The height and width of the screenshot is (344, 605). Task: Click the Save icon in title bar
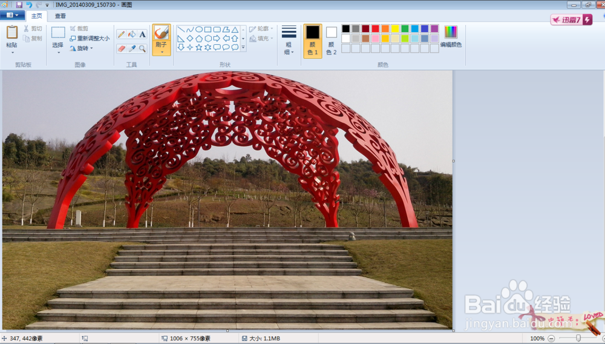click(x=19, y=5)
